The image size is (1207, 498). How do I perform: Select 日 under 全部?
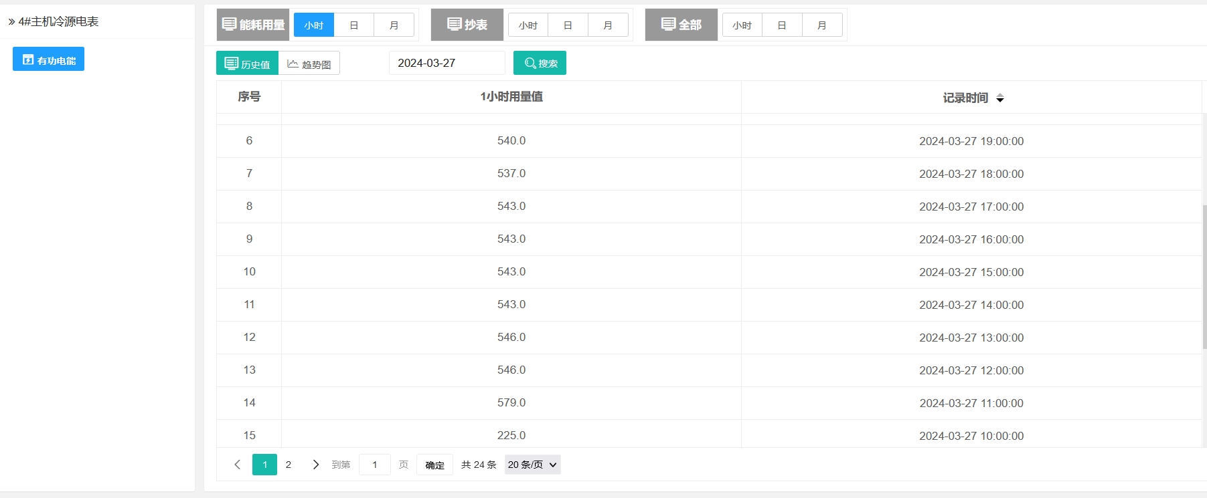(x=783, y=25)
